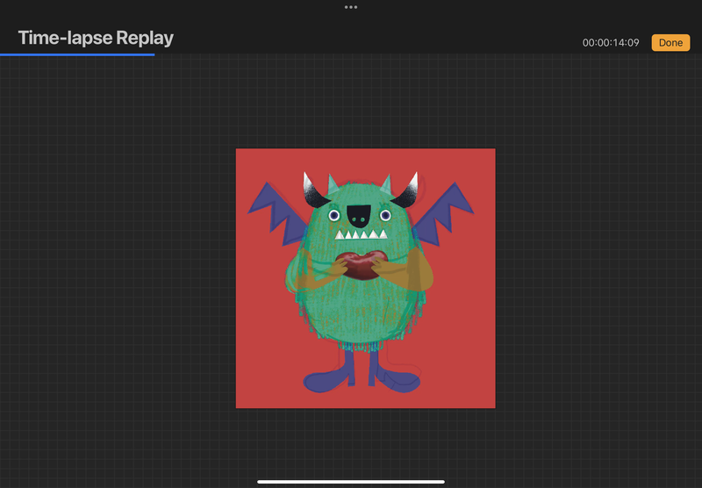This screenshot has height=488, width=702.
Task: Tap the home indicator bar
Action: [351, 481]
